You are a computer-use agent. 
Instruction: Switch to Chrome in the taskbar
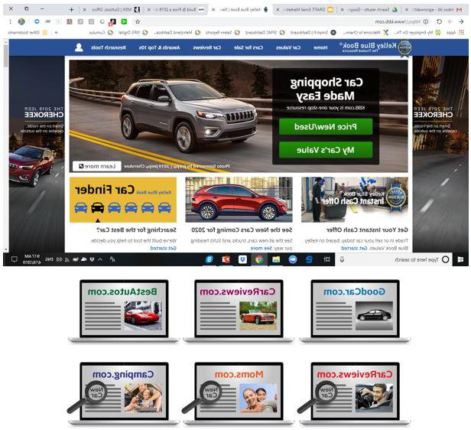point(259,259)
